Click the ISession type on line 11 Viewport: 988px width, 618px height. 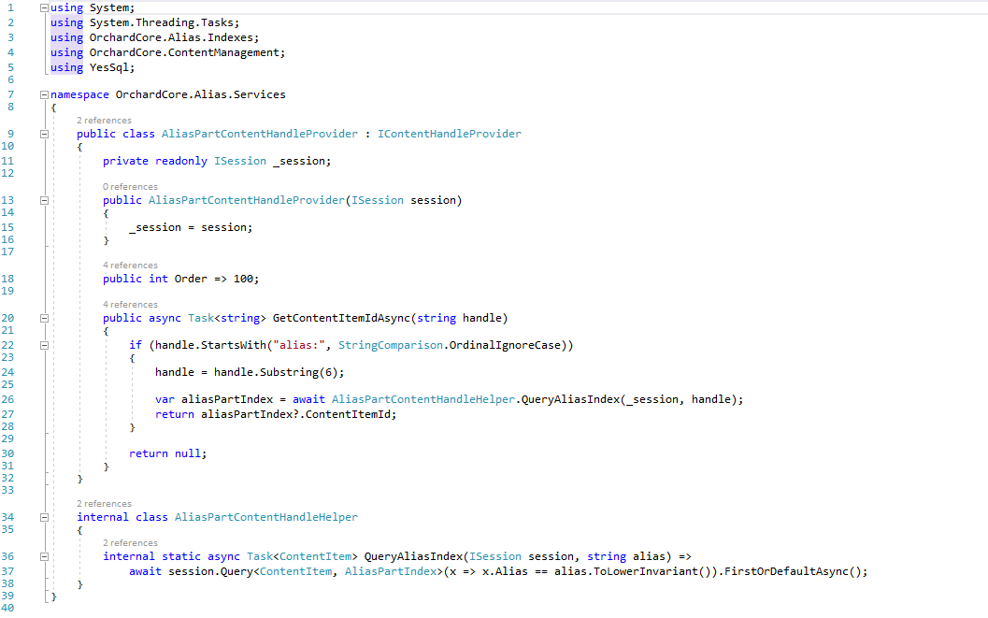(x=240, y=161)
